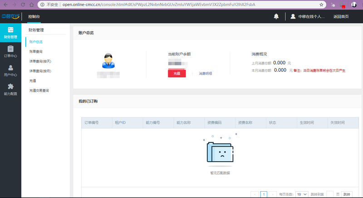Click 返回首页 in the header
The height and width of the screenshot is (198, 363).
(341, 16)
